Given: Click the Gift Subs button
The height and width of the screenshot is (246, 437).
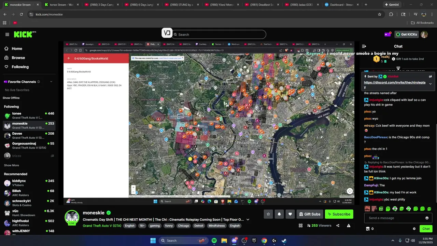Looking at the screenshot, I should click(x=310, y=214).
